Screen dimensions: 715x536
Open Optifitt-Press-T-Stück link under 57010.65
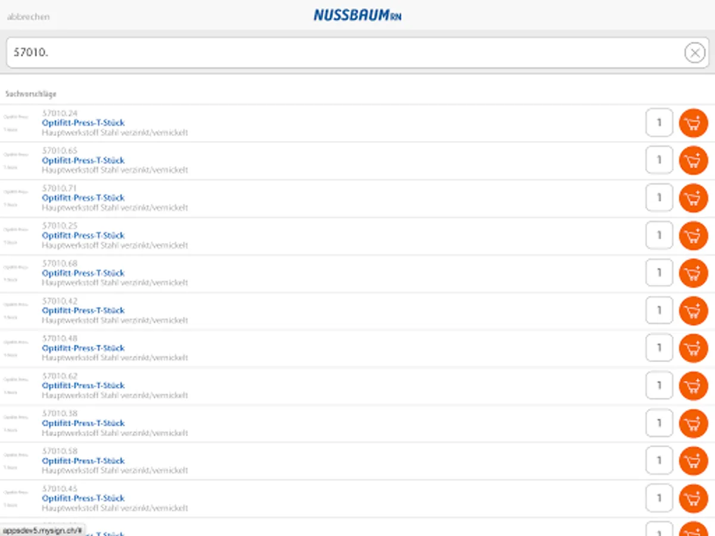(83, 160)
